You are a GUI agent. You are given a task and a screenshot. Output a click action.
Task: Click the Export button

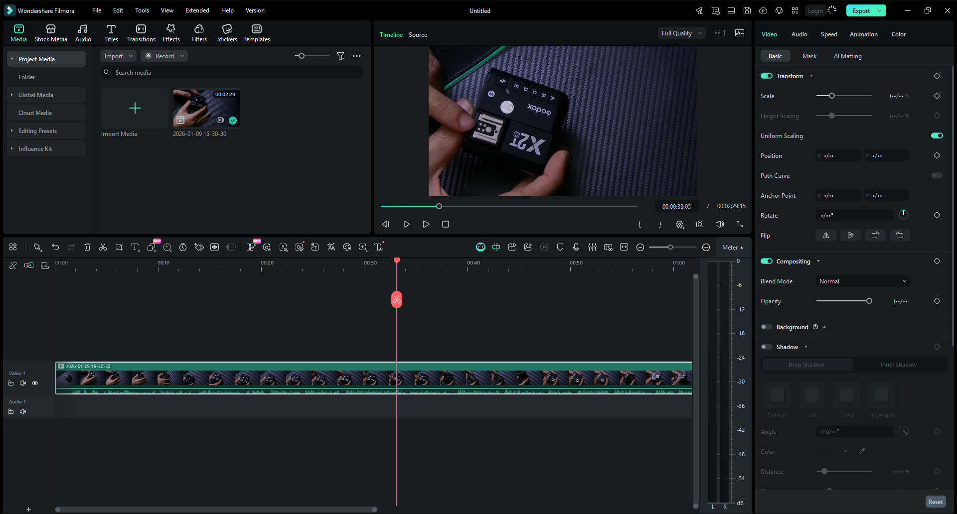(861, 10)
